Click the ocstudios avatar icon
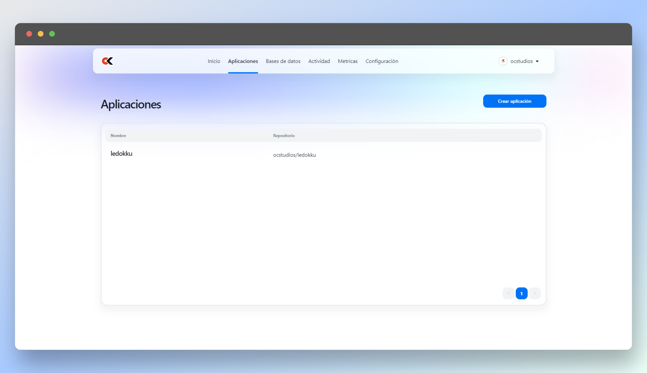This screenshot has height=373, width=647. [x=503, y=61]
